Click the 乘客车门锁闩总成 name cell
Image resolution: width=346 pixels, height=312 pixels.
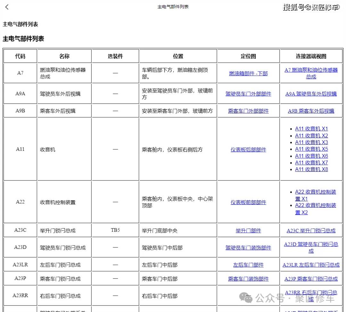pos(64,279)
